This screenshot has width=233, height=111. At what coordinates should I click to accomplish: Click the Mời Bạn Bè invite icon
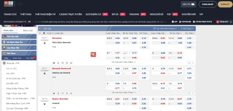click(x=185, y=22)
